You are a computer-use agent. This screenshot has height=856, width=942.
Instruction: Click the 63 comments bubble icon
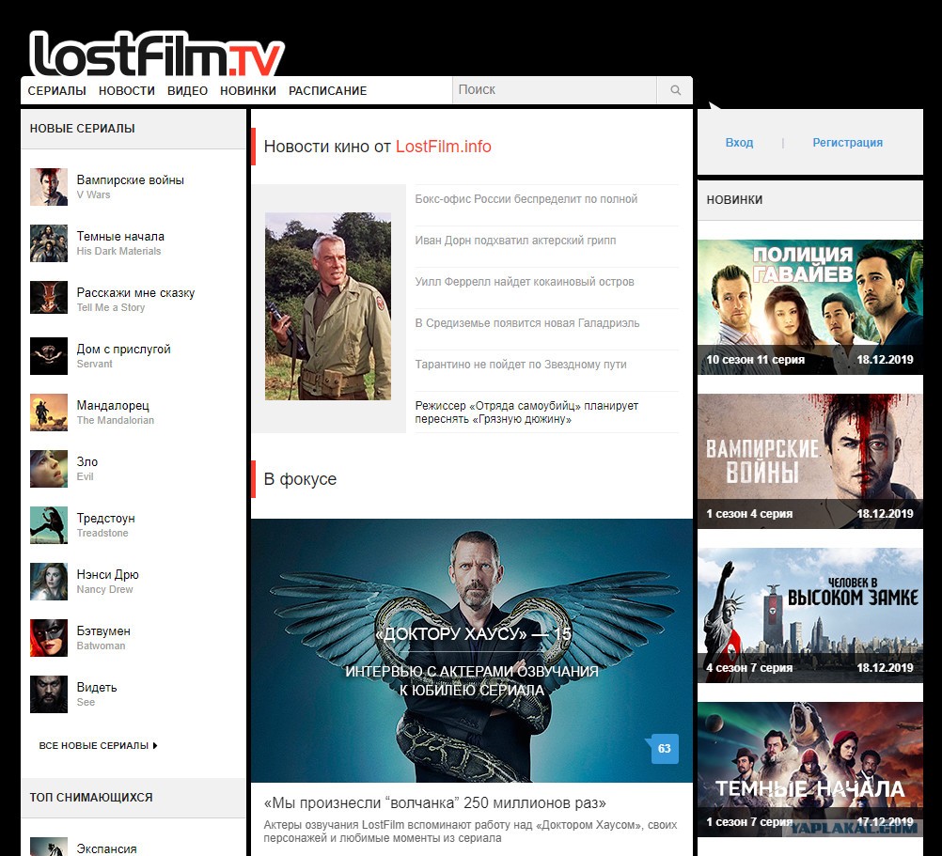[664, 748]
